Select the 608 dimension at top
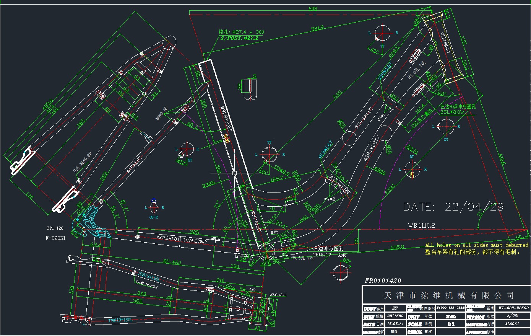 tap(313, 8)
